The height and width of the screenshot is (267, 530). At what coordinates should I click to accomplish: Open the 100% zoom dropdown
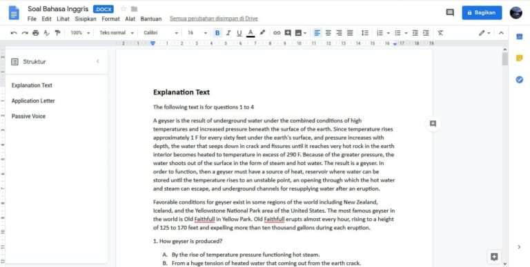click(x=80, y=33)
